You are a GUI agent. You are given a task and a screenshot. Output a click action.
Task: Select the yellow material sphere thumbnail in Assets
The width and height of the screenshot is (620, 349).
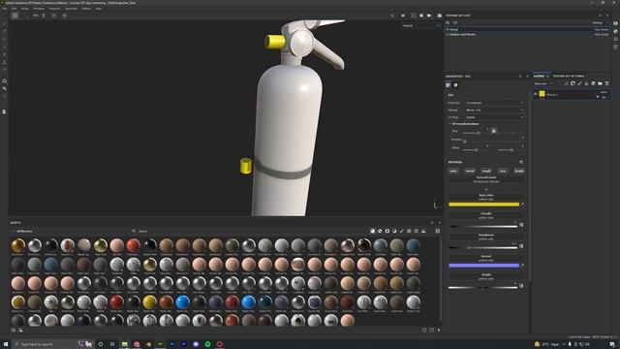click(x=149, y=302)
